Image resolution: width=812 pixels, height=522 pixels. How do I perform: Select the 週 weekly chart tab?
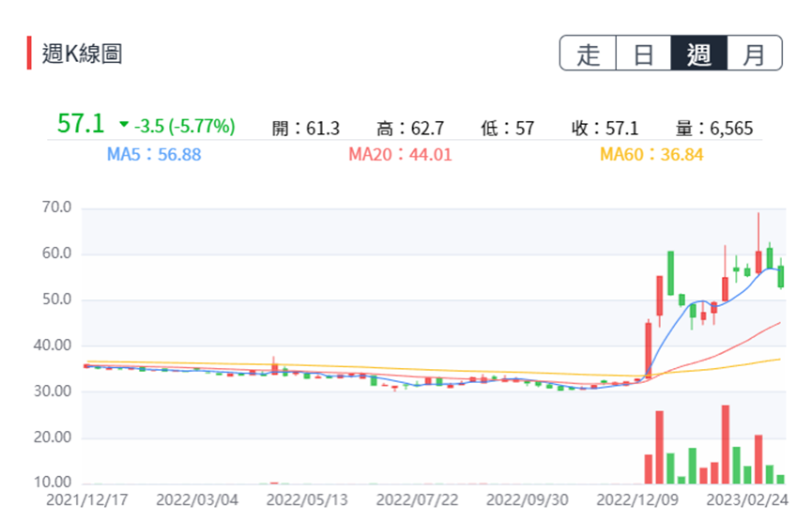698,54
